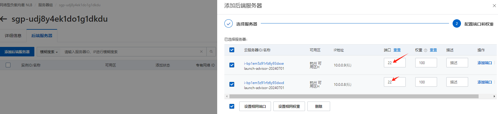Close the add backend server panel
This screenshot has height=114, width=498.
[494, 6]
